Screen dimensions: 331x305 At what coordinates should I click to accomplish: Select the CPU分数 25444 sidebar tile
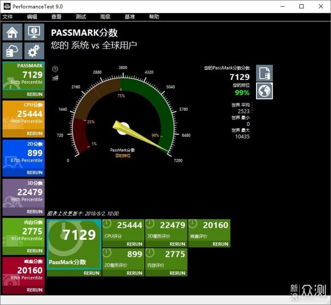(23, 115)
